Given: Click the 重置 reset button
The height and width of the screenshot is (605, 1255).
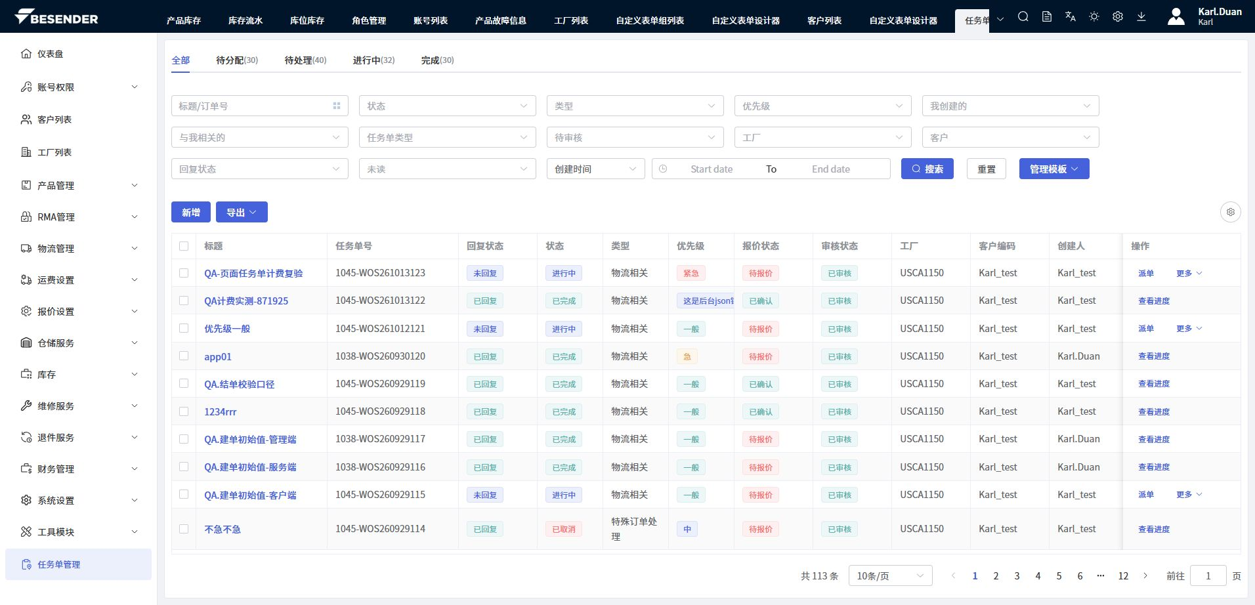Looking at the screenshot, I should pyautogui.click(x=987, y=169).
